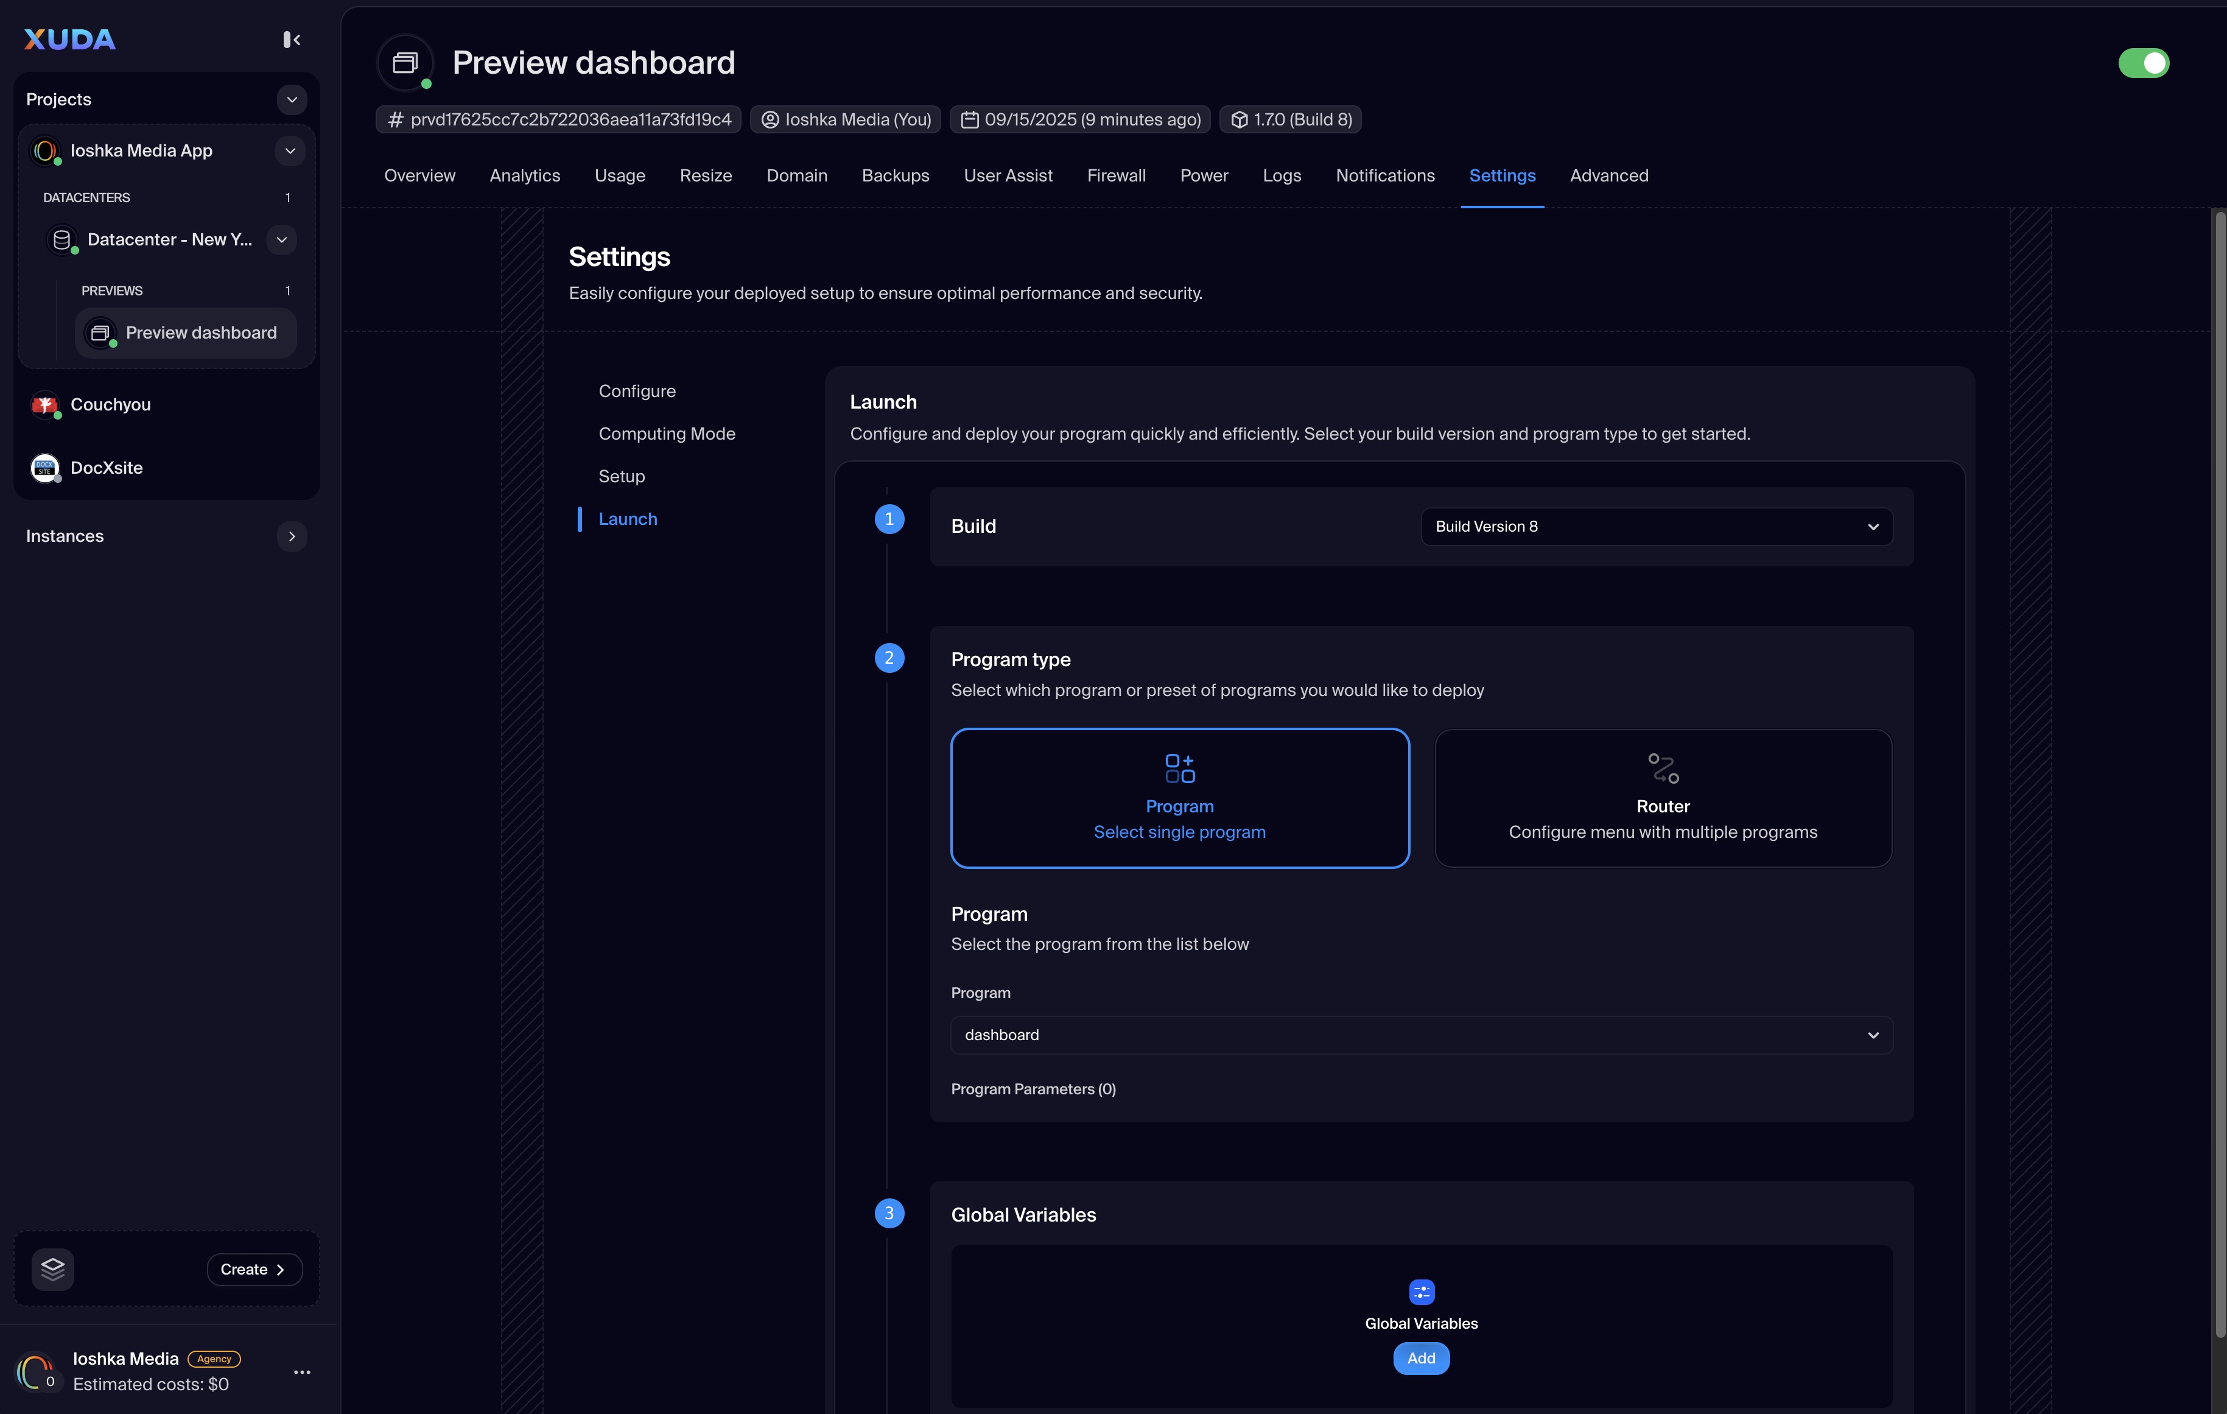Click the hash ID badge prvd17625cc7…
Image resolution: width=2227 pixels, height=1414 pixels.
tap(559, 119)
